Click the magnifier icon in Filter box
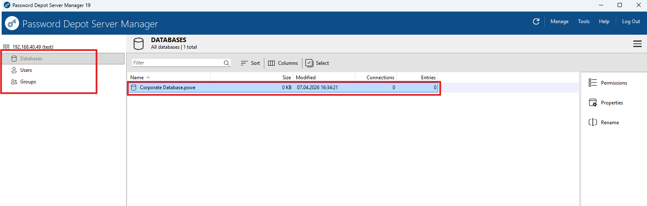This screenshot has width=647, height=206. point(227,63)
